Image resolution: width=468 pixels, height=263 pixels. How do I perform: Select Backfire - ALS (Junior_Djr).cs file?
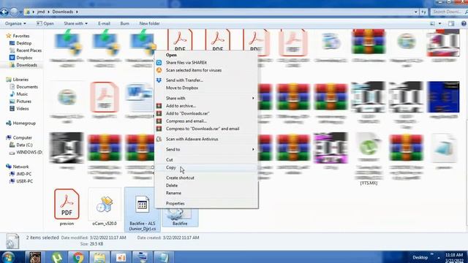[x=143, y=210]
